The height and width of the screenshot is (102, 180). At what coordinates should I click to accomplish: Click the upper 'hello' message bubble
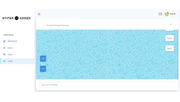coord(169,38)
